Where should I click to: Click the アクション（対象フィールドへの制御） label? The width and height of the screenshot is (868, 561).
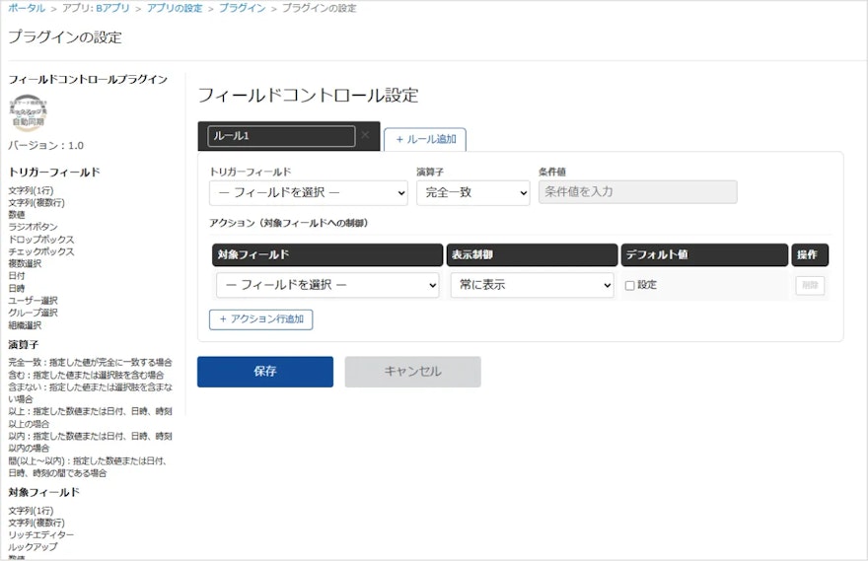289,223
